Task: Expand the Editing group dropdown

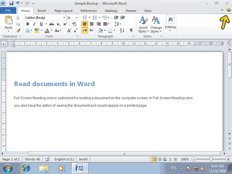Action: pos(170,30)
